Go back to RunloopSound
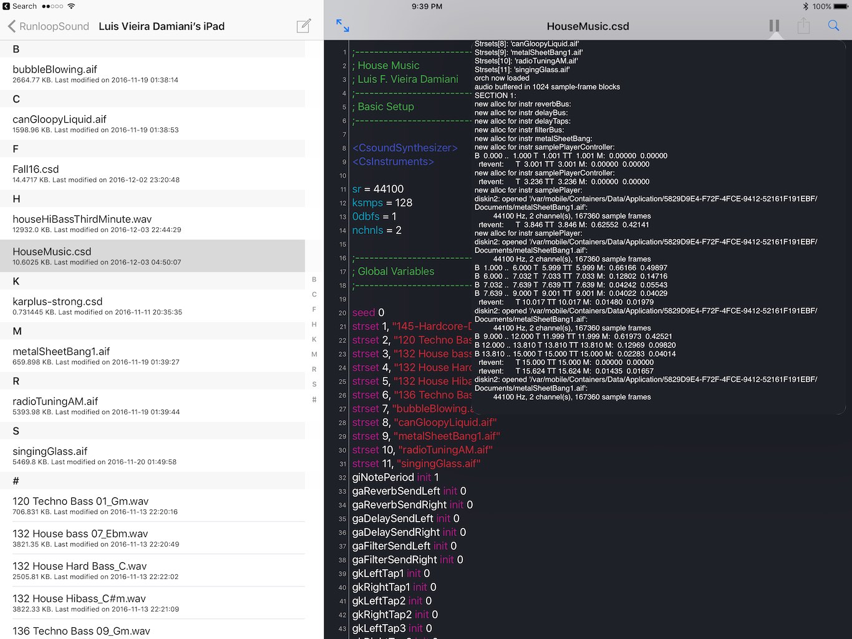The width and height of the screenshot is (852, 639). pos(49,26)
